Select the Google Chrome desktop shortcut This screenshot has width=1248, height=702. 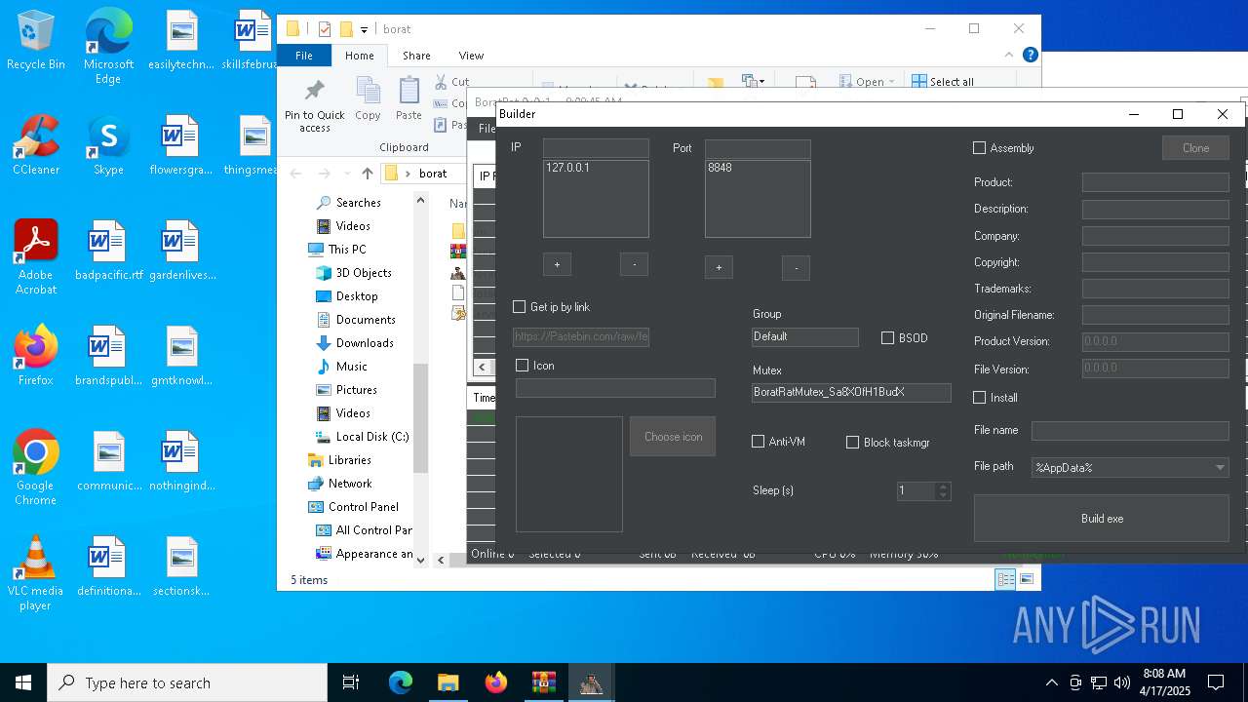pyautogui.click(x=36, y=468)
